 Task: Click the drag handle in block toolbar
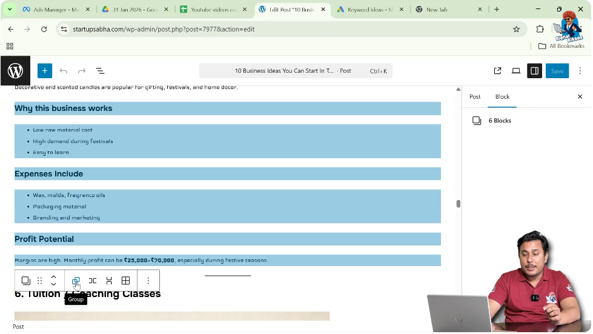click(40, 281)
